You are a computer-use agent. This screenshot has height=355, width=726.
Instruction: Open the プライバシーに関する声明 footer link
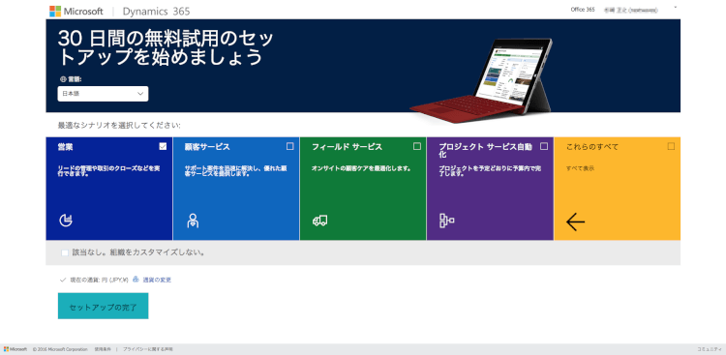point(148,349)
